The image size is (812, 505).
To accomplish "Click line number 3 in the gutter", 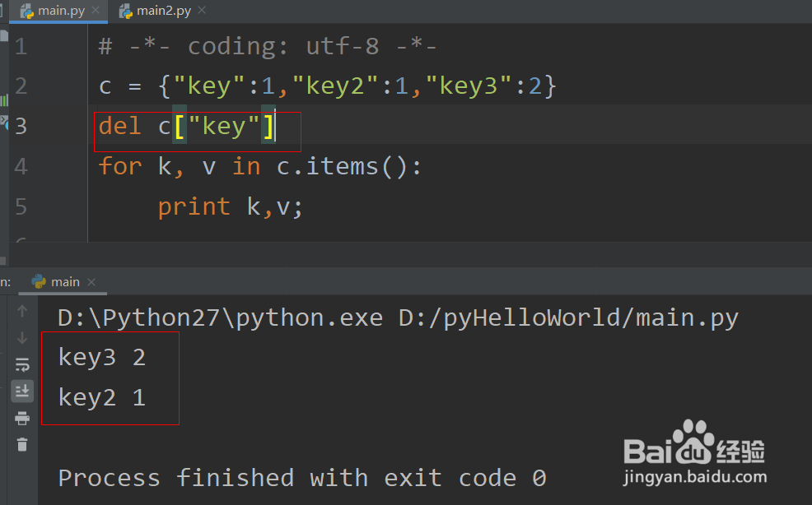I will tap(21, 126).
